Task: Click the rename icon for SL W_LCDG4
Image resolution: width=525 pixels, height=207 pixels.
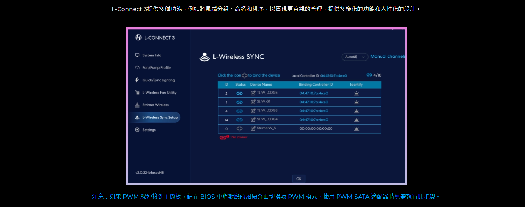Action: point(253,120)
